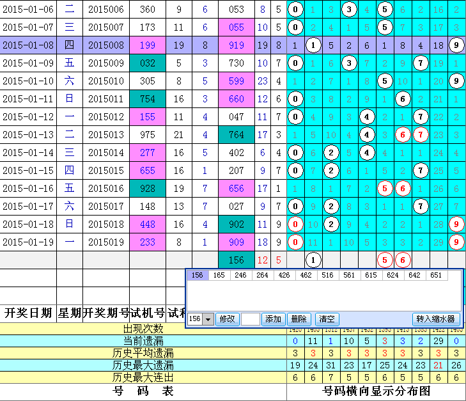Viewport: 466px width, 401px height.
Task: Select number 165 in the list
Action: pyautogui.click(x=219, y=275)
